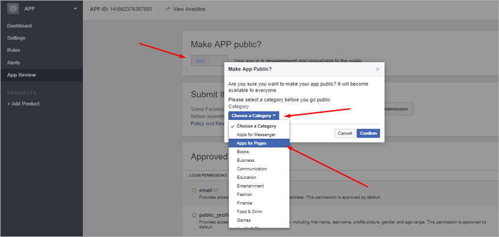Select the checked Choose a Category option
Viewport: 499px width, 237px height.
coord(259,126)
